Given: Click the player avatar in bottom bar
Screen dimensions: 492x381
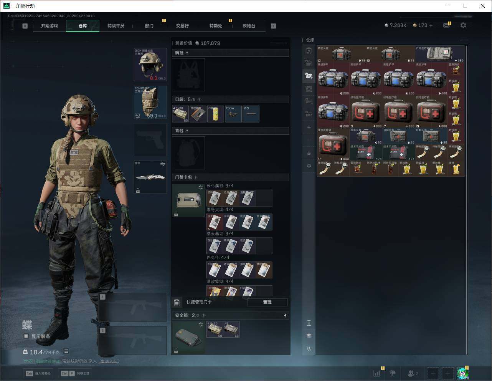Looking at the screenshot, I should tap(463, 373).
